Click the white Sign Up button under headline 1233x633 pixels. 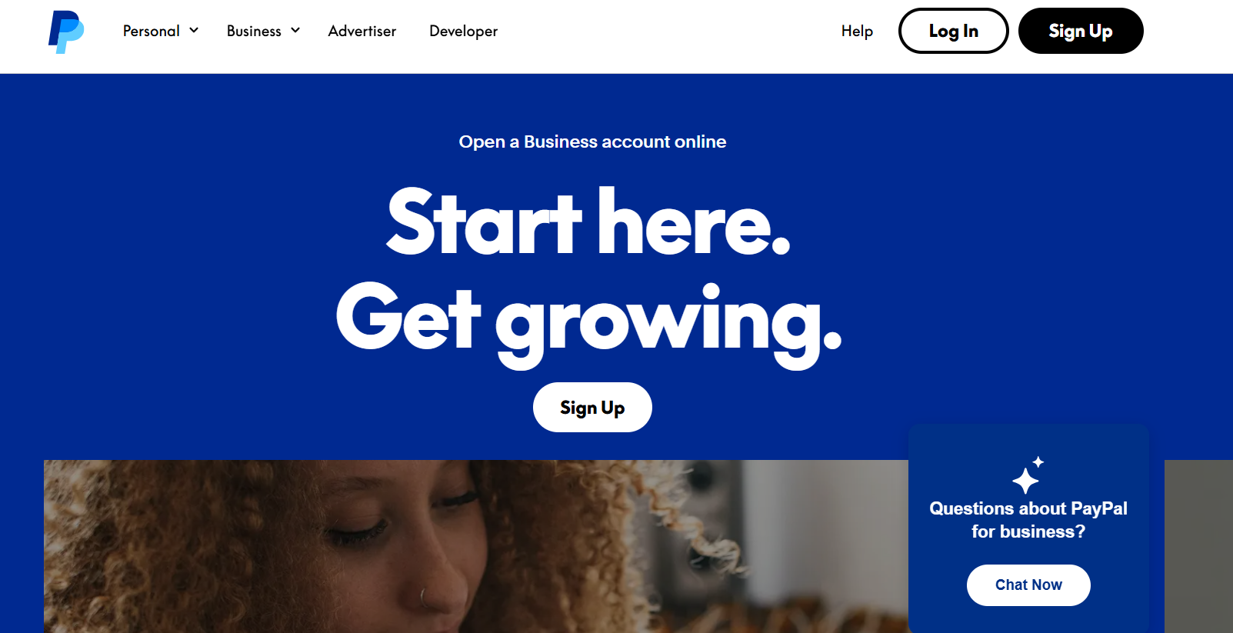592,407
